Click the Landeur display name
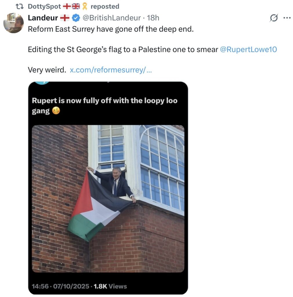This screenshot has height=297, width=293. coord(43,18)
